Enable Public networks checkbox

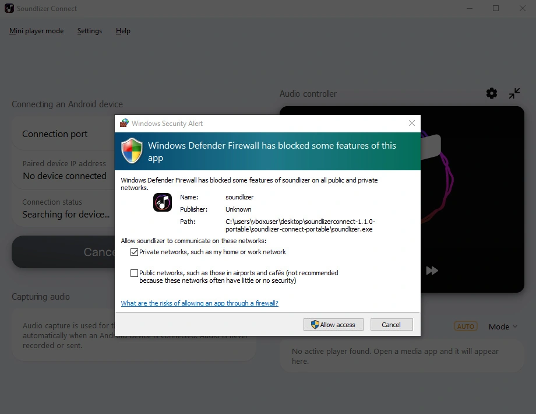point(134,273)
